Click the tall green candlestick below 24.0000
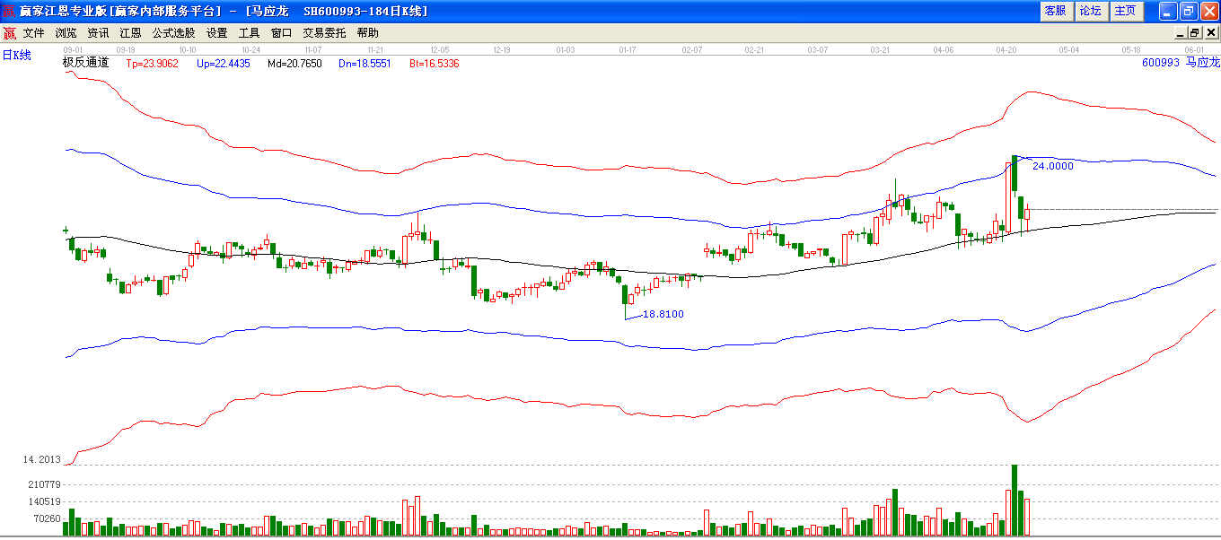1221x540 pixels. click(1015, 174)
